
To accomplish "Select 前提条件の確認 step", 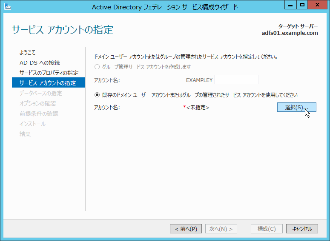I will tap(39, 113).
